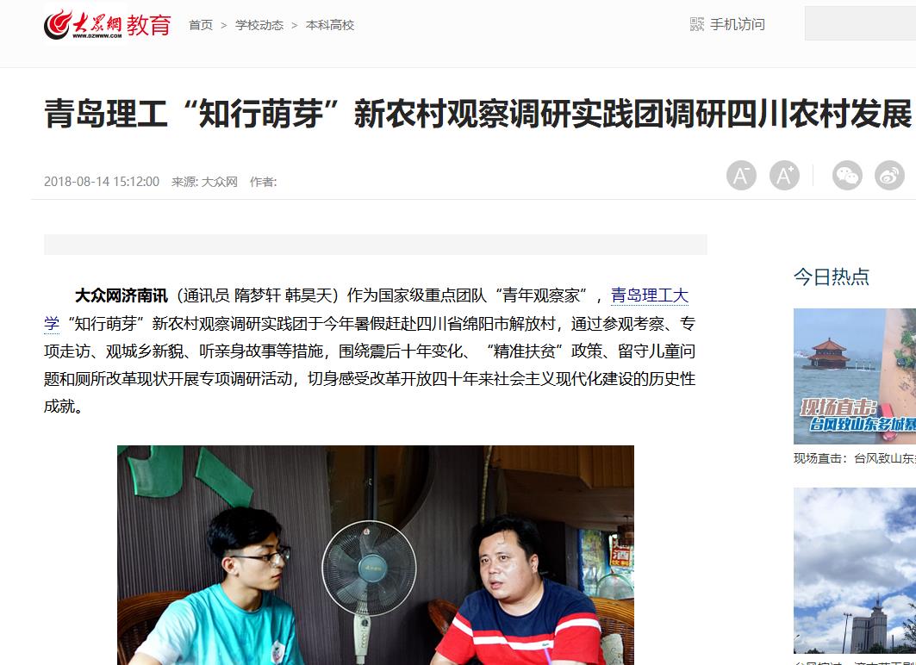This screenshot has width=916, height=665.
Task: Increase font size with A+ icon
Action: click(784, 175)
